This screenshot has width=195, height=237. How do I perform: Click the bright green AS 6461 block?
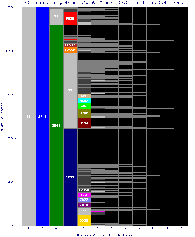(x=84, y=106)
